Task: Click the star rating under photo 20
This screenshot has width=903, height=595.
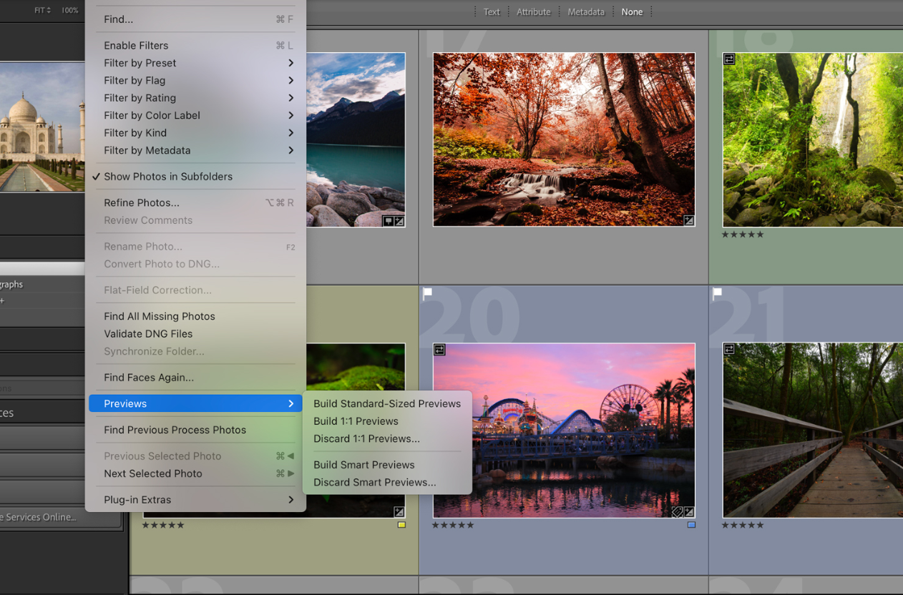Action: pyautogui.click(x=451, y=524)
